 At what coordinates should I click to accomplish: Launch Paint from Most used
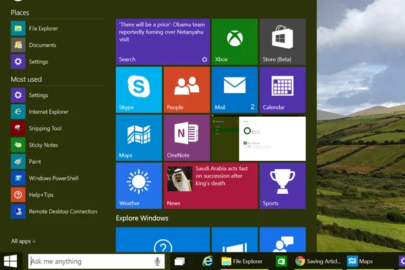pos(57,162)
